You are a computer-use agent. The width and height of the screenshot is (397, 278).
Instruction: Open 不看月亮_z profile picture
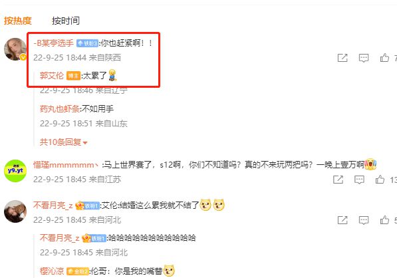point(15,211)
